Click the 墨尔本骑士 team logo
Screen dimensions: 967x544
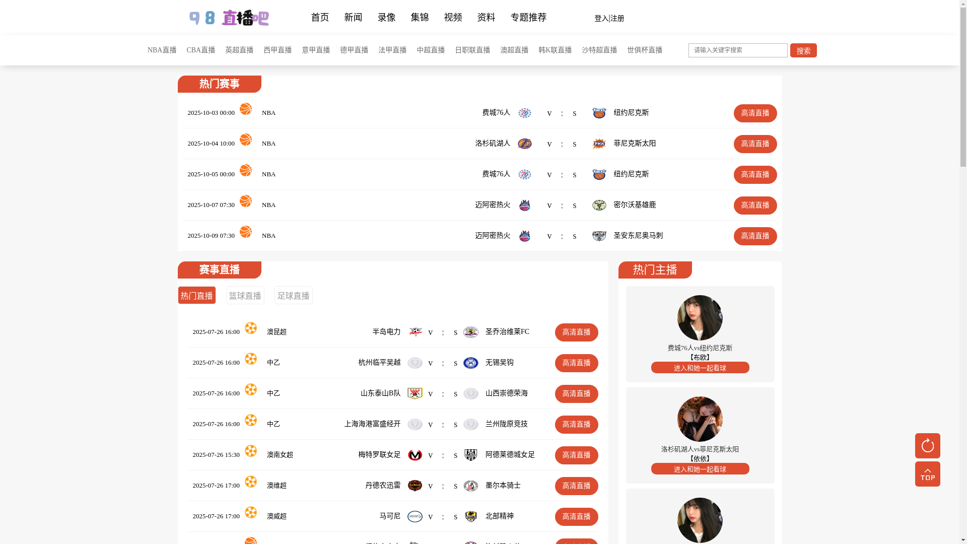[471, 486]
